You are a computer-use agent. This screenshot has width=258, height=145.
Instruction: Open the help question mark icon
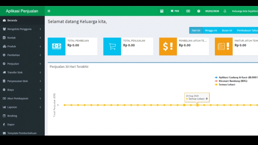pyautogui.click(x=199, y=11)
